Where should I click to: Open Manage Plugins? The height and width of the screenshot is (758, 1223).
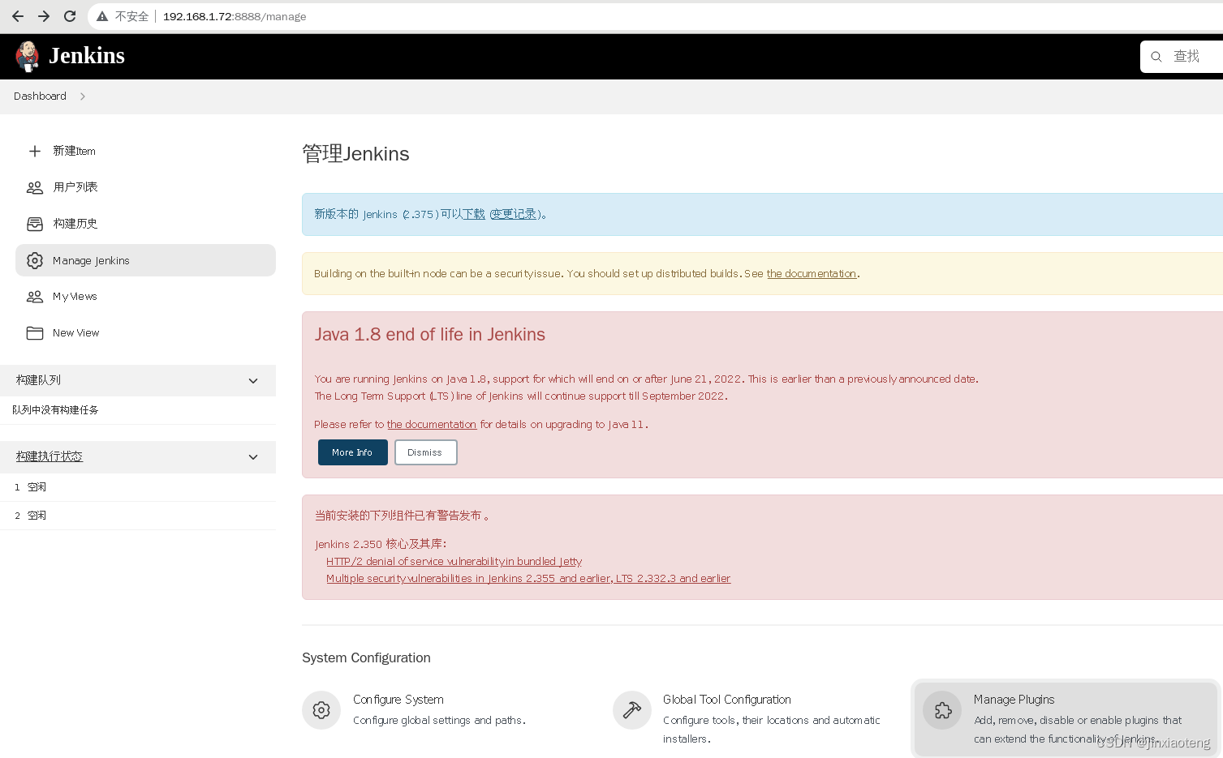(1014, 700)
